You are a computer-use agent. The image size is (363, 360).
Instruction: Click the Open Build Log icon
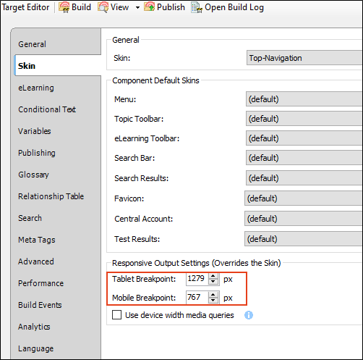coord(197,7)
